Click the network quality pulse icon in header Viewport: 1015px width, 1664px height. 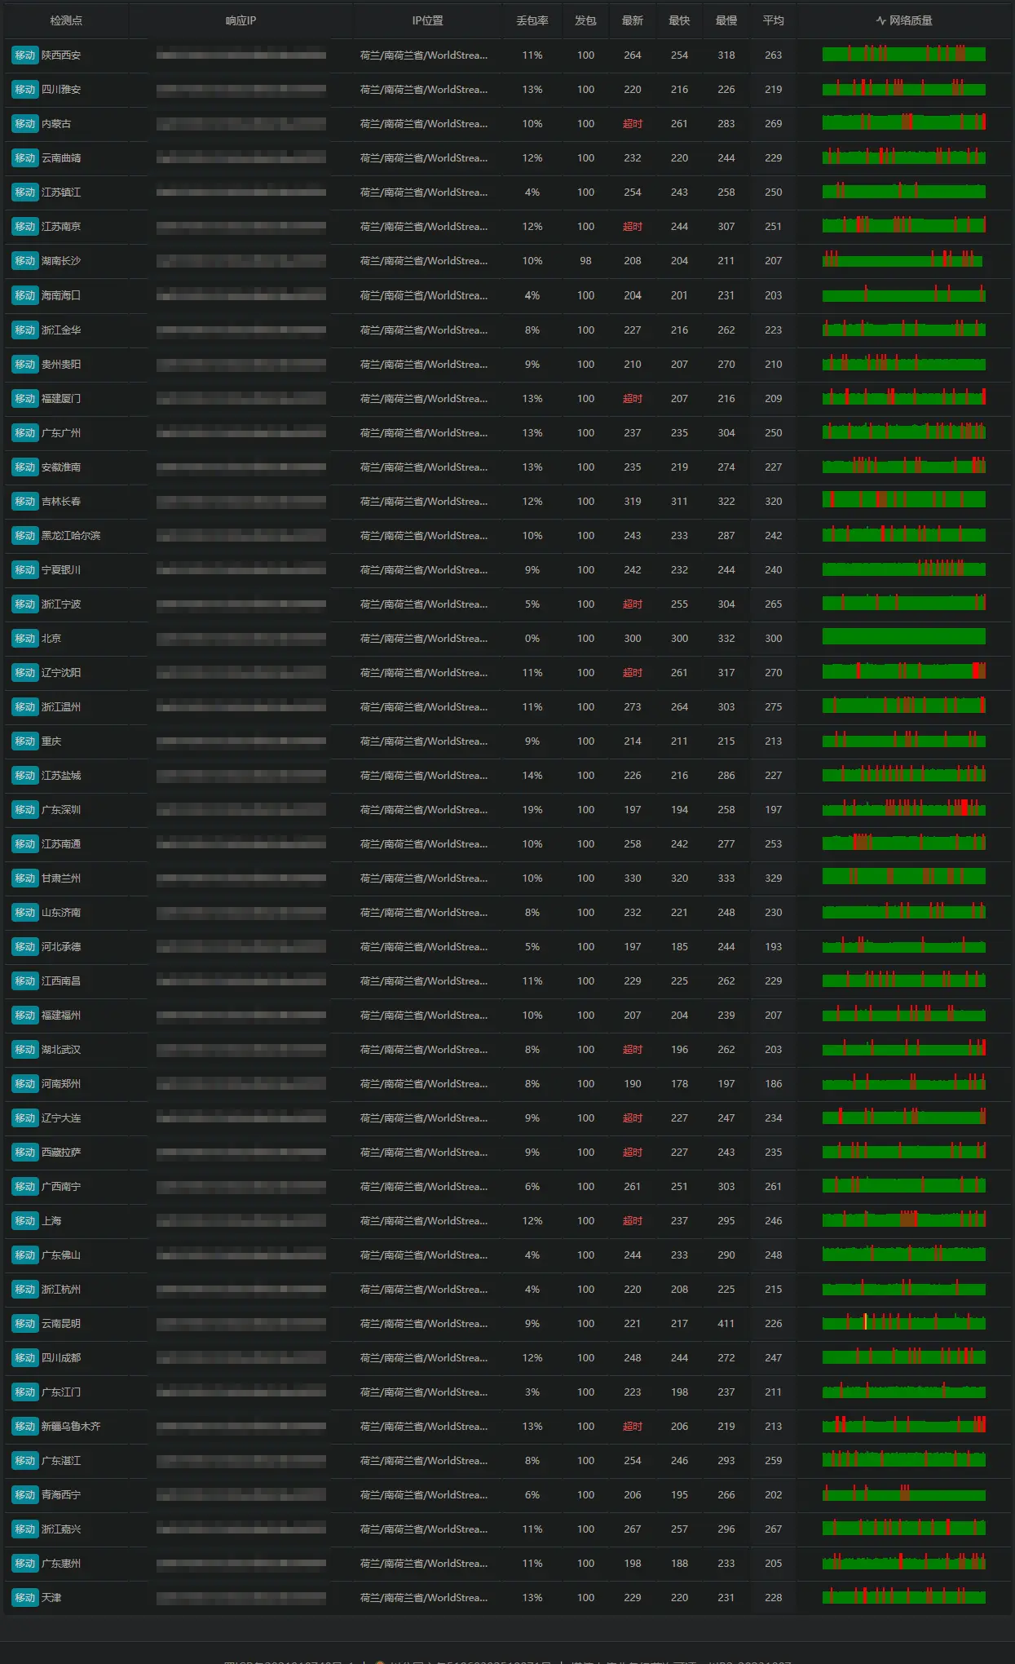click(880, 20)
